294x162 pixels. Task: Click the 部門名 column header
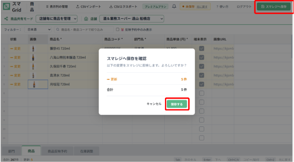point(149,39)
